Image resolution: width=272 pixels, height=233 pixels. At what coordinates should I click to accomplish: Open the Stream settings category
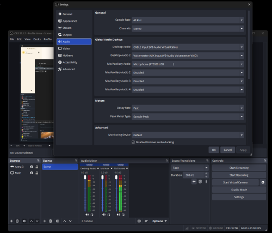(74, 28)
